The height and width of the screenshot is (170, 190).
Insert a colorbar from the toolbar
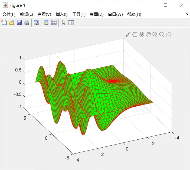(x=46, y=22)
